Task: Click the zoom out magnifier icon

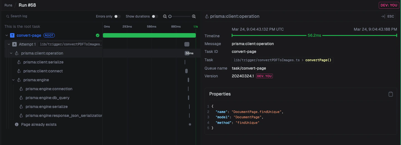Action: coord(165,16)
